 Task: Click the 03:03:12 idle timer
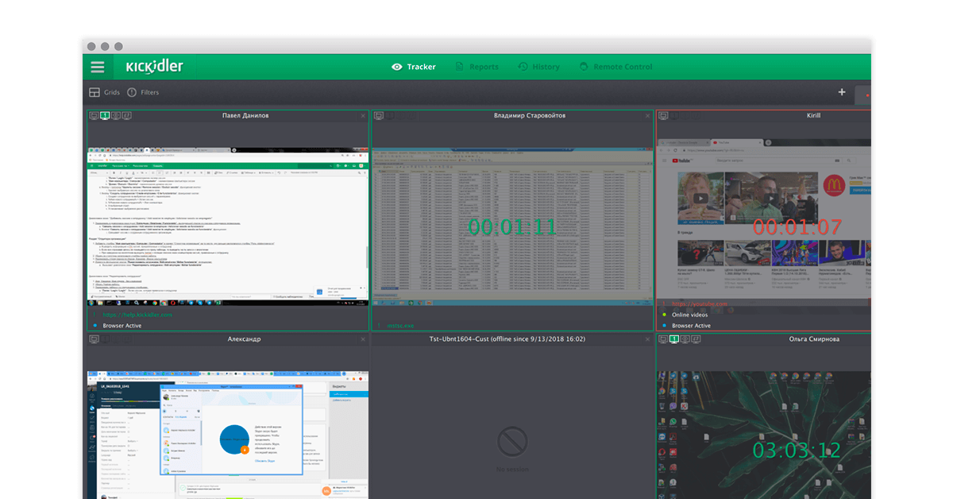click(x=797, y=451)
